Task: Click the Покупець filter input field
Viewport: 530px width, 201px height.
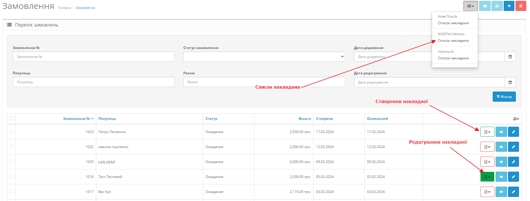Action: [94, 82]
